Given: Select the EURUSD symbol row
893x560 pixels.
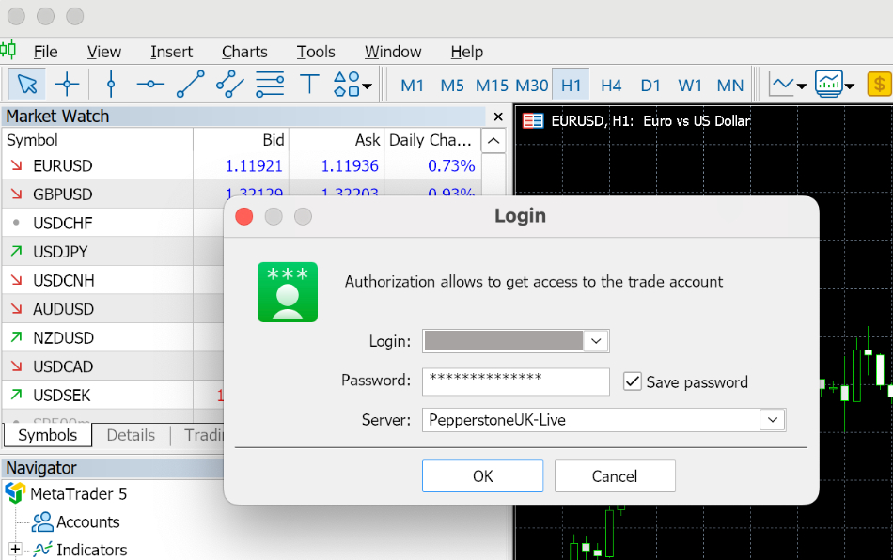Looking at the screenshot, I should (x=242, y=165).
